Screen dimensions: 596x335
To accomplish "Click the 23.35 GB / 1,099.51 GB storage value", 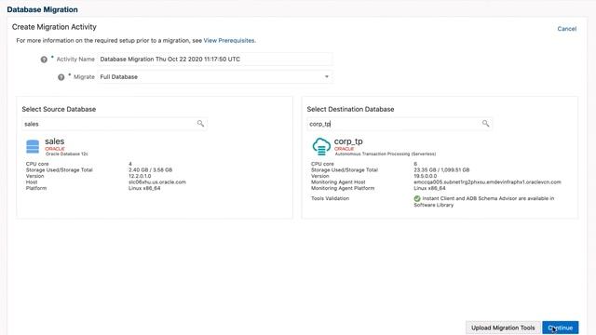I will (x=441, y=170).
